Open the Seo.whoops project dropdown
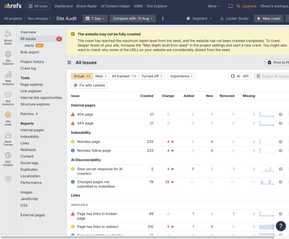289x239 pixels. (x=39, y=19)
